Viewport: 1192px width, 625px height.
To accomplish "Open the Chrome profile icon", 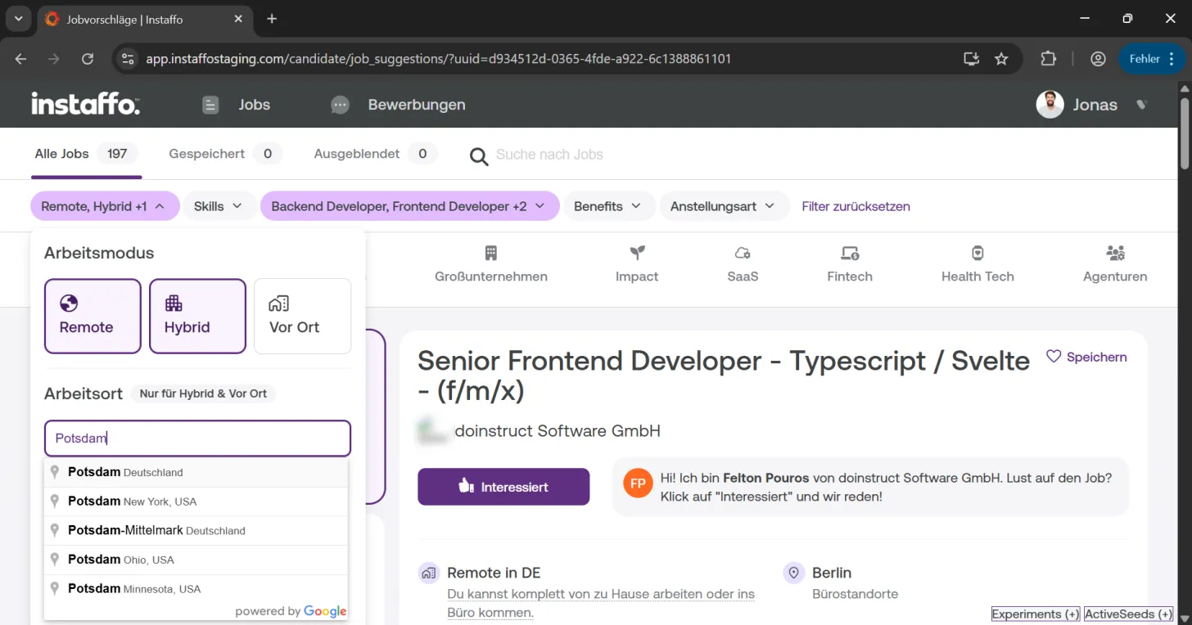I will point(1098,59).
